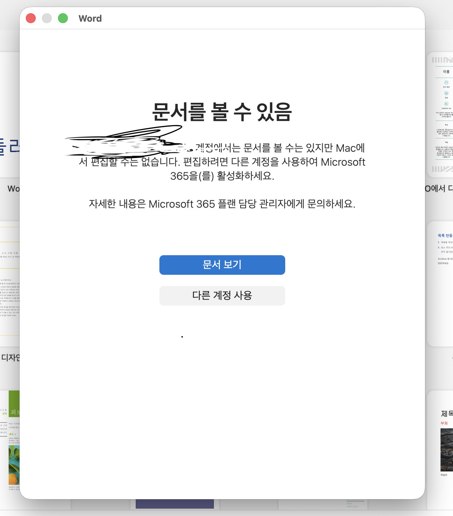Open the letter template thumbnail at left edge
Viewport: 453px width, 516px height.
(x=10, y=284)
